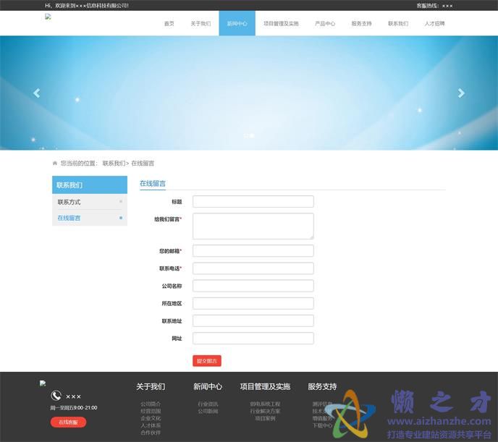Click the 标题 input field
The height and width of the screenshot is (442, 498).
click(x=253, y=202)
